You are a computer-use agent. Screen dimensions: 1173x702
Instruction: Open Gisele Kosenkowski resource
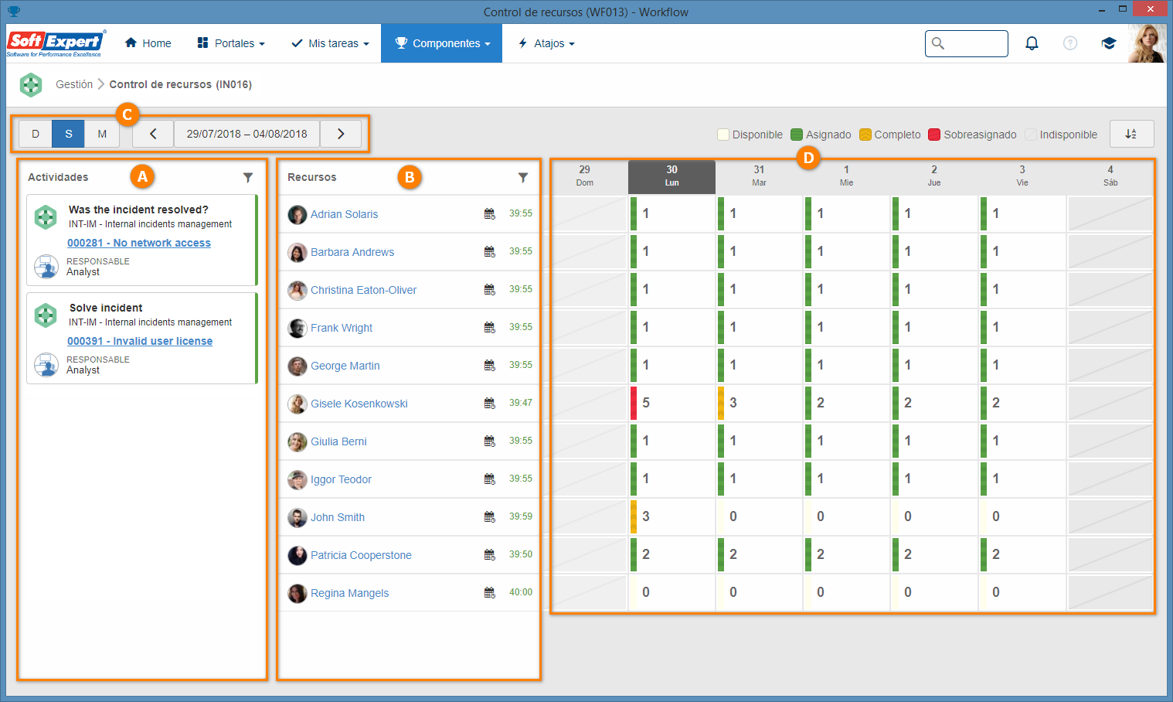[359, 404]
